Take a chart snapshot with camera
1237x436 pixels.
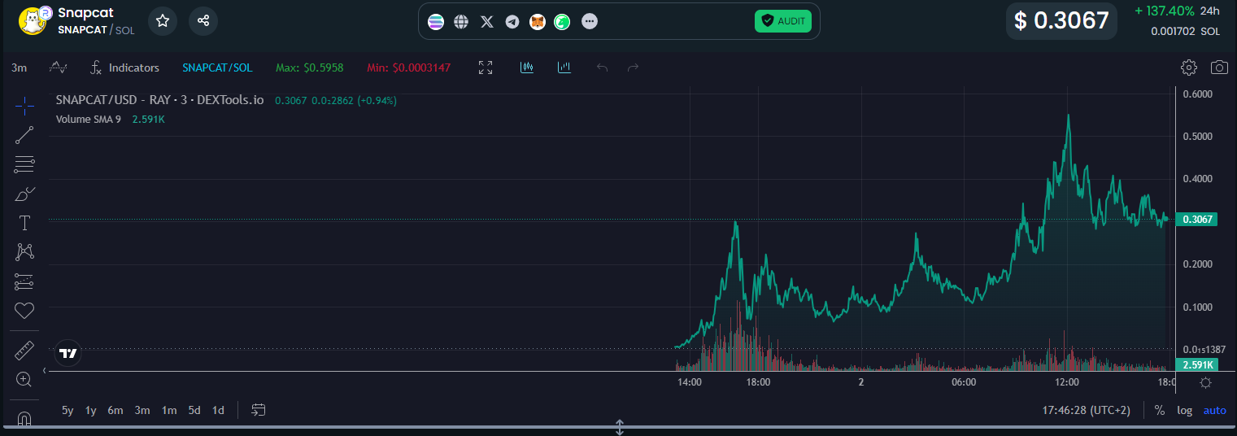point(1219,68)
